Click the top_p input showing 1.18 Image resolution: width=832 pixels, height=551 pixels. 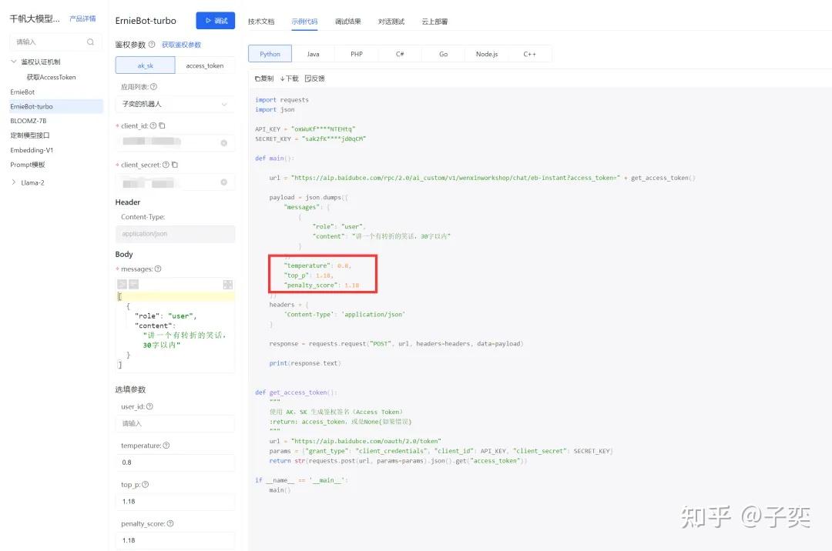[x=175, y=501]
